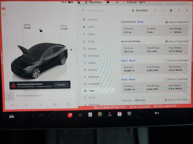Open the red service wrench app

(x=70, y=115)
